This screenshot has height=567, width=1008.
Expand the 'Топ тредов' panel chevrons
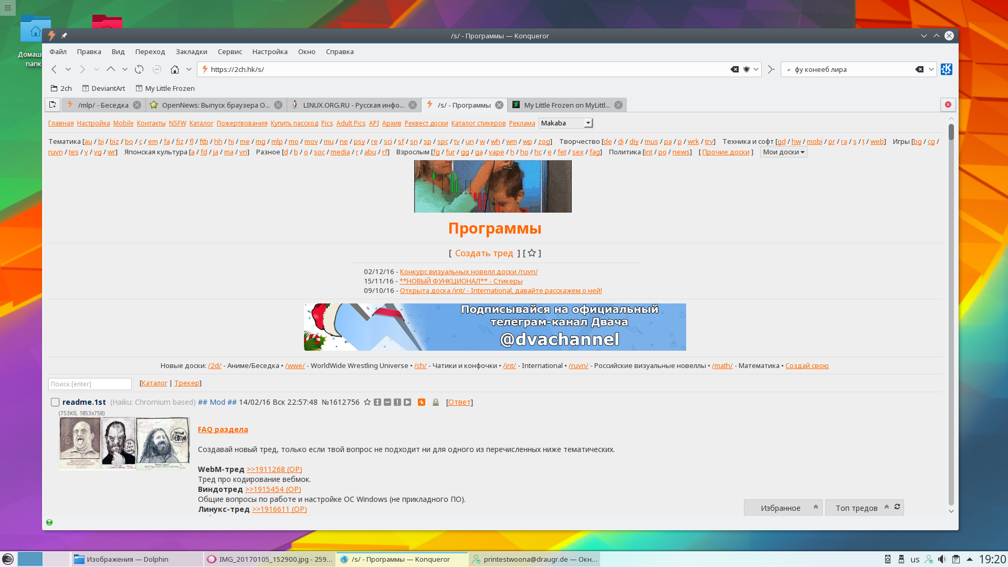[x=887, y=507]
